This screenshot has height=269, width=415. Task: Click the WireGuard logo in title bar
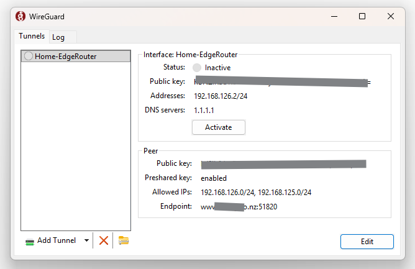point(21,17)
